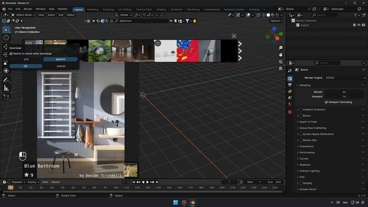368x207 pixels.
Task: Select solid viewport shading mode
Action: (268, 15)
